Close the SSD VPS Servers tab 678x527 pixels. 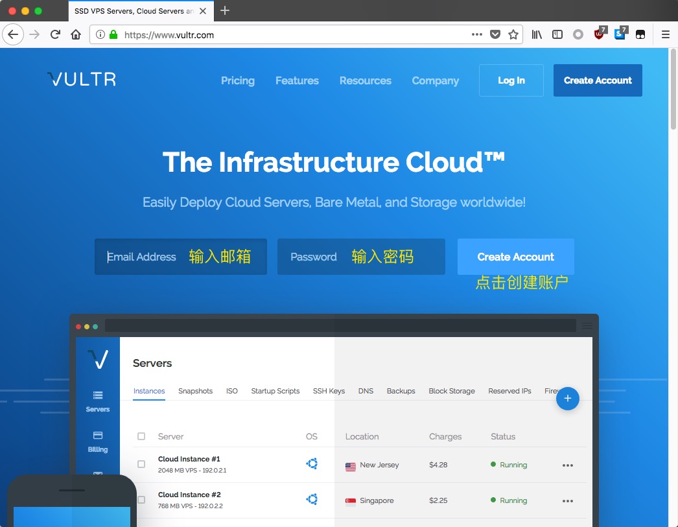tap(203, 11)
